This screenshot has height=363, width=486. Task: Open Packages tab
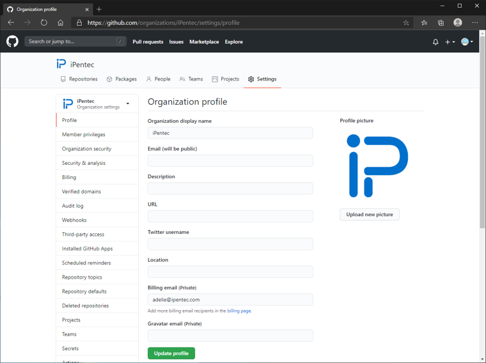(121, 79)
